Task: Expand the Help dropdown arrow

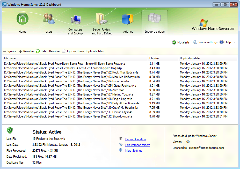Action: coord(234,42)
